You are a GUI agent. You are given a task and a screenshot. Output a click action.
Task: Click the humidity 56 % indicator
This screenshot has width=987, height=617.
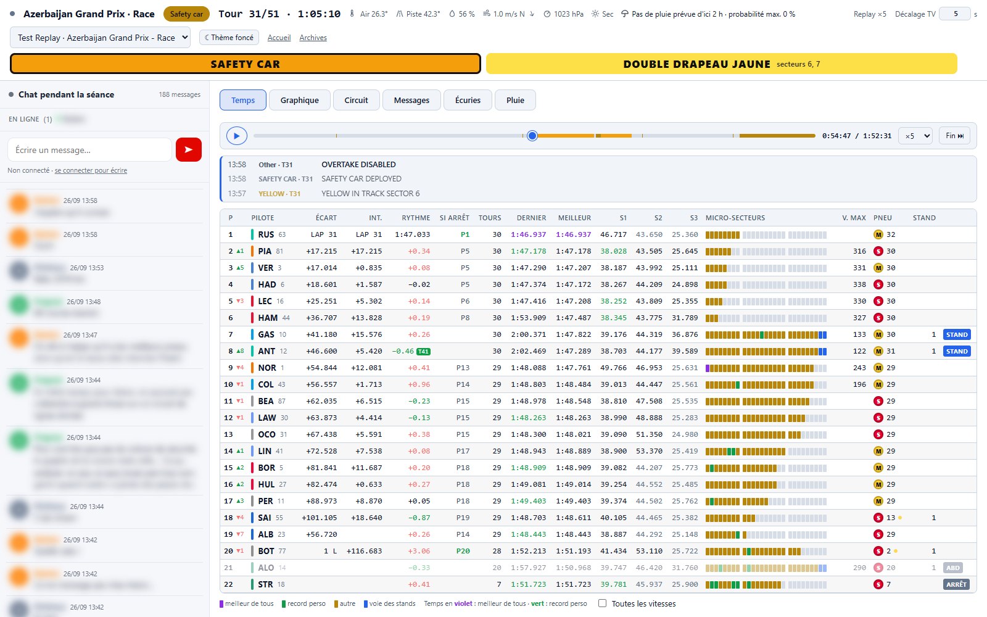coord(462,14)
